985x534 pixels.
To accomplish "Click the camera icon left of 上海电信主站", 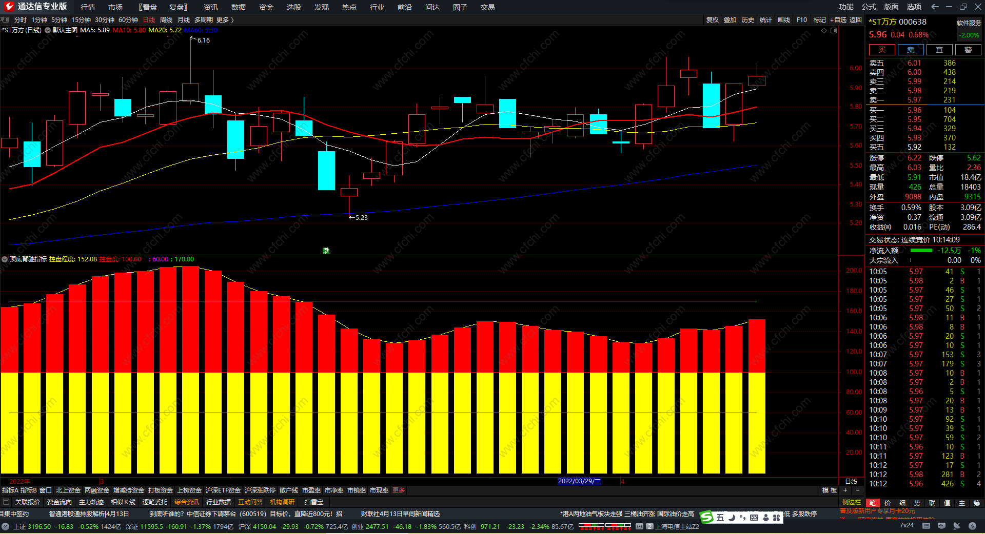I will [x=640, y=526].
